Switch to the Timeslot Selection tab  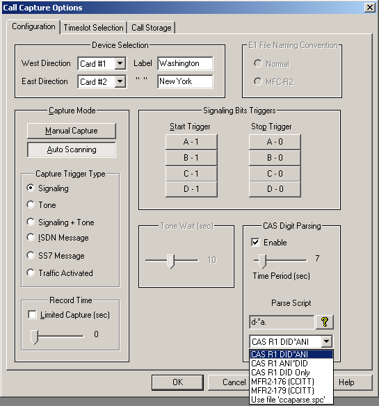93,27
